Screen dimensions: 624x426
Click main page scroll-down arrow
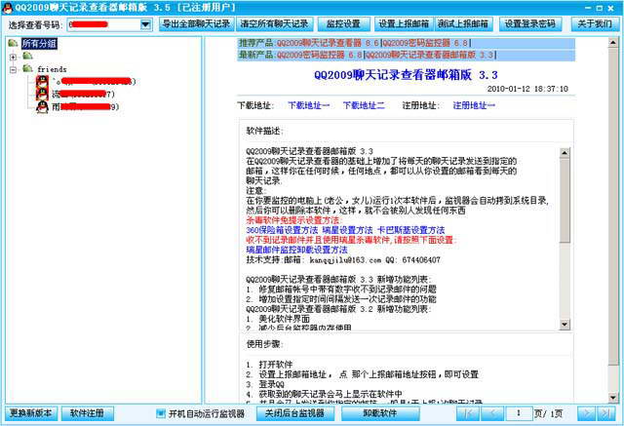click(613, 398)
